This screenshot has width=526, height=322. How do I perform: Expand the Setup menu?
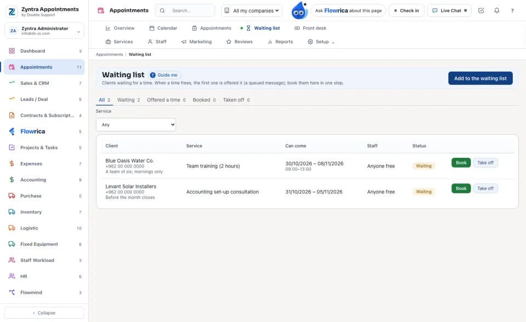pos(321,42)
